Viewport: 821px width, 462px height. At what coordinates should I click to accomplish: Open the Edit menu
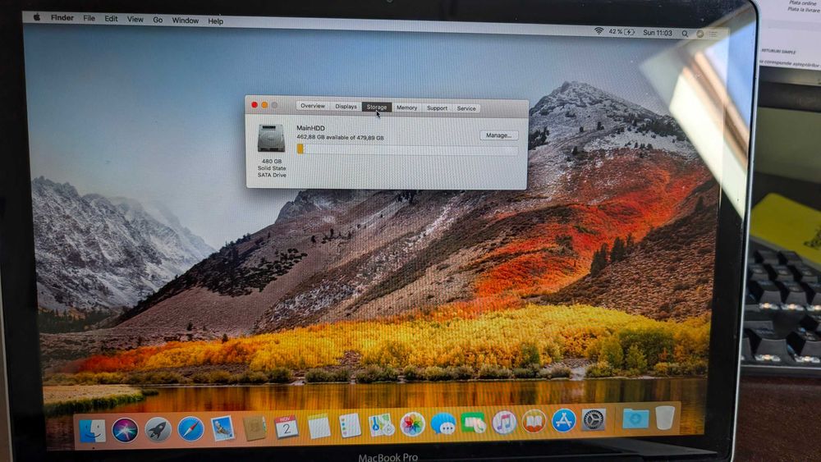(111, 19)
